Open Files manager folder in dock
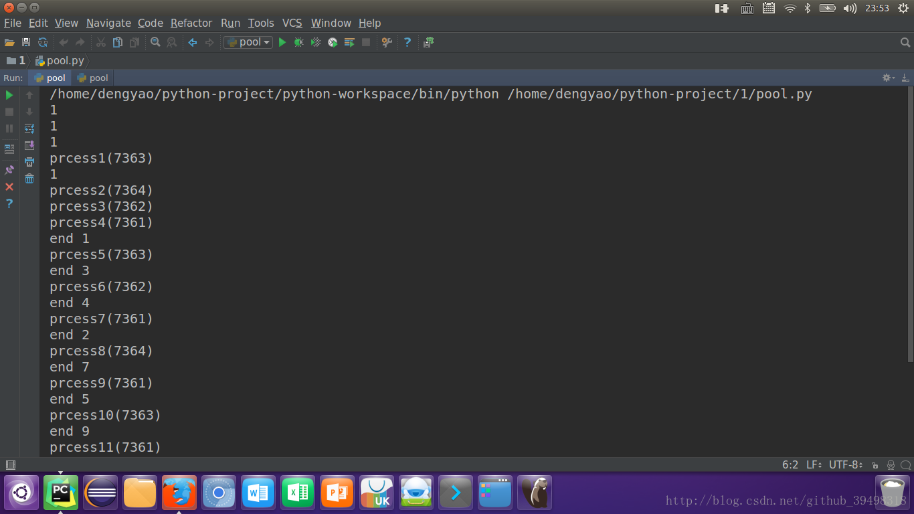 tap(140, 493)
